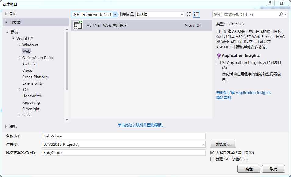Select the Silverlight category

(x=31, y=109)
